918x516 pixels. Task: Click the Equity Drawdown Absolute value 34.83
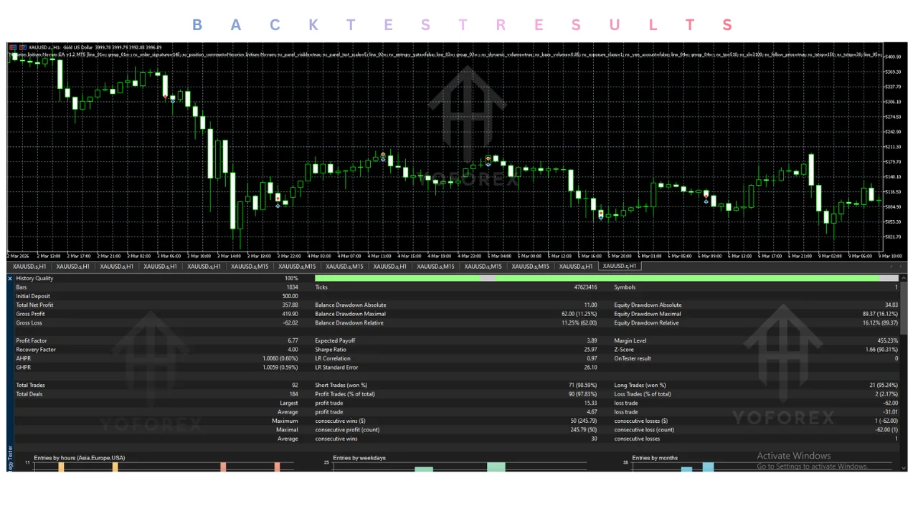(891, 305)
